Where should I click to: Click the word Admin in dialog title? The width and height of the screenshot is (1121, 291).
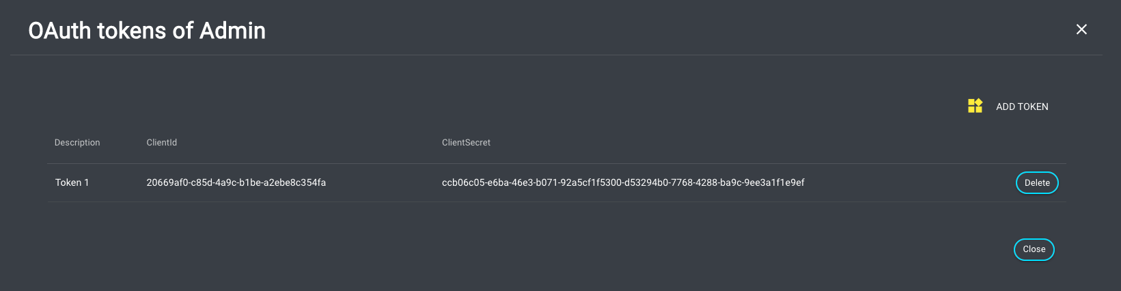tap(232, 31)
